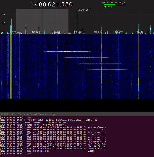Click the 400.640 frequency axis label
The width and height of the screenshot is (154, 157).
tap(118, 32)
